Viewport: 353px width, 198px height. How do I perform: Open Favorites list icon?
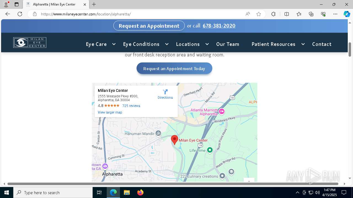pos(299,14)
